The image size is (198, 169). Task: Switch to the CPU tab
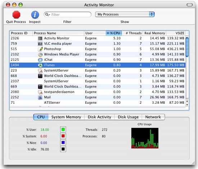[x=41, y=117]
